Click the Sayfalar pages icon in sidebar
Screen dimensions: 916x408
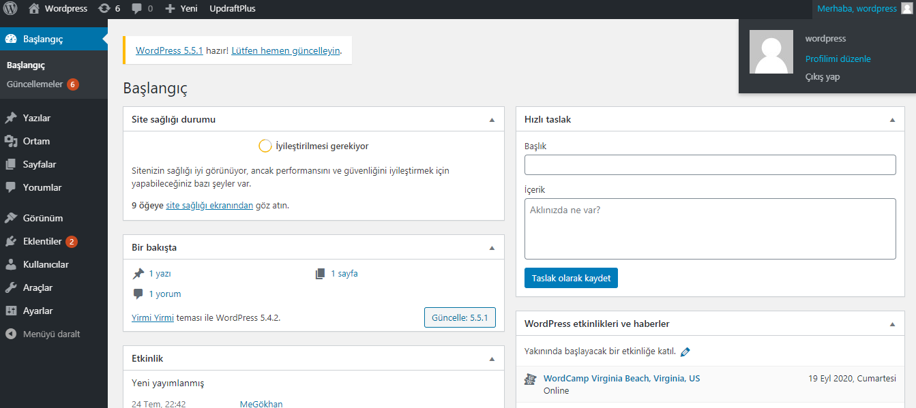(11, 164)
